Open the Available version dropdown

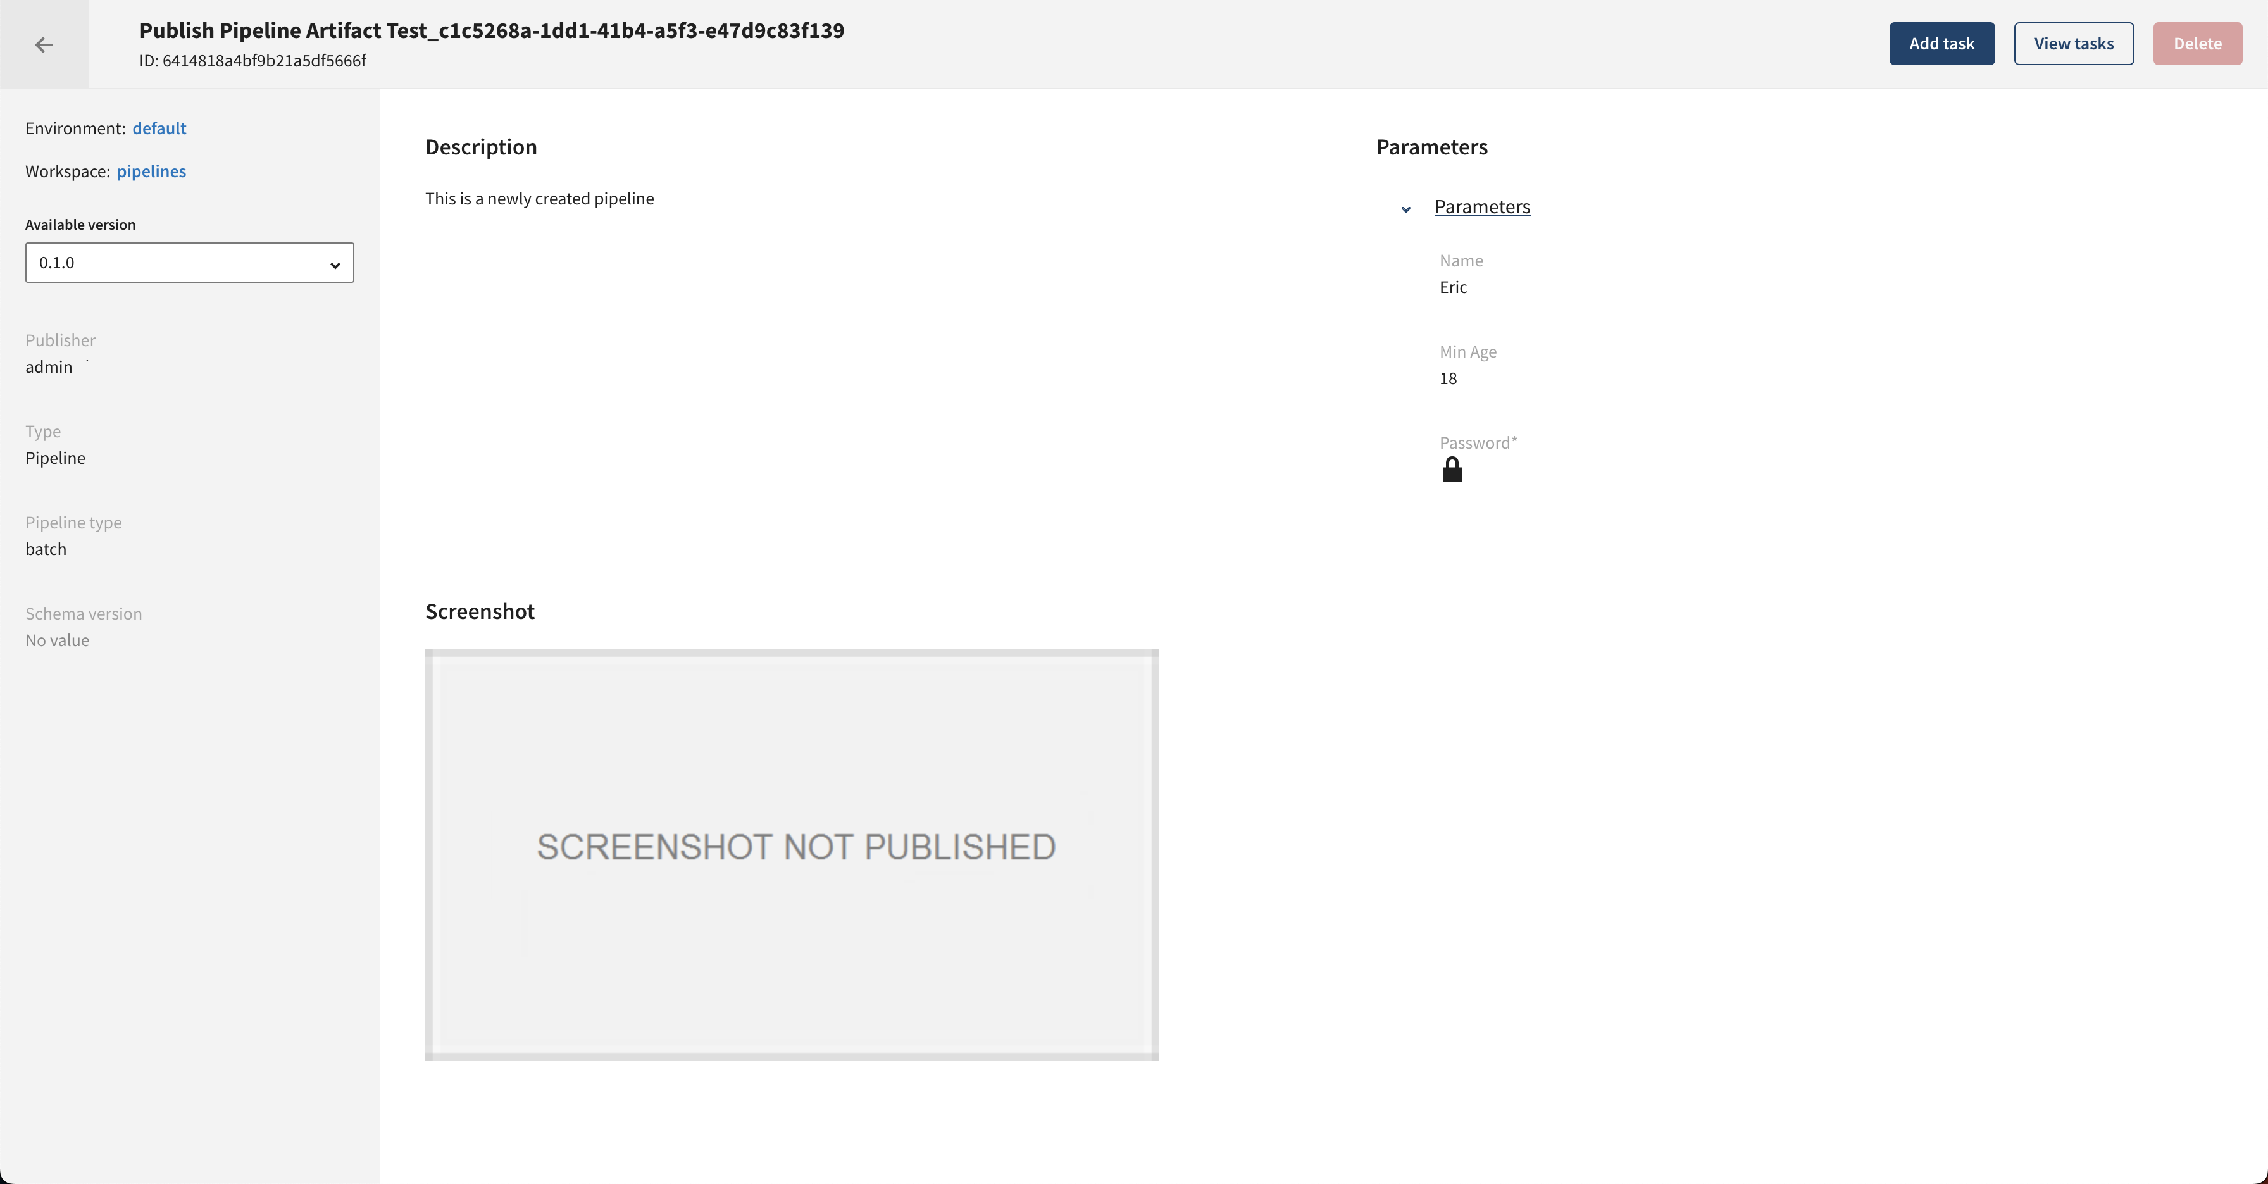[x=189, y=263]
